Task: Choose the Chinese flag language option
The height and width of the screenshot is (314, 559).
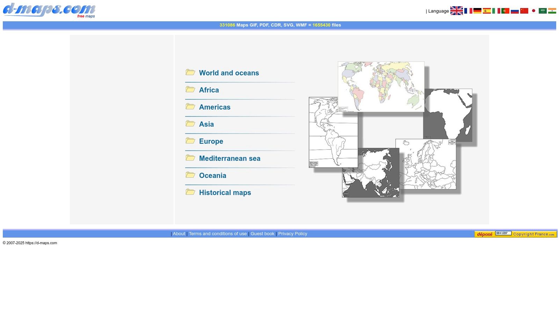Action: pyautogui.click(x=524, y=11)
